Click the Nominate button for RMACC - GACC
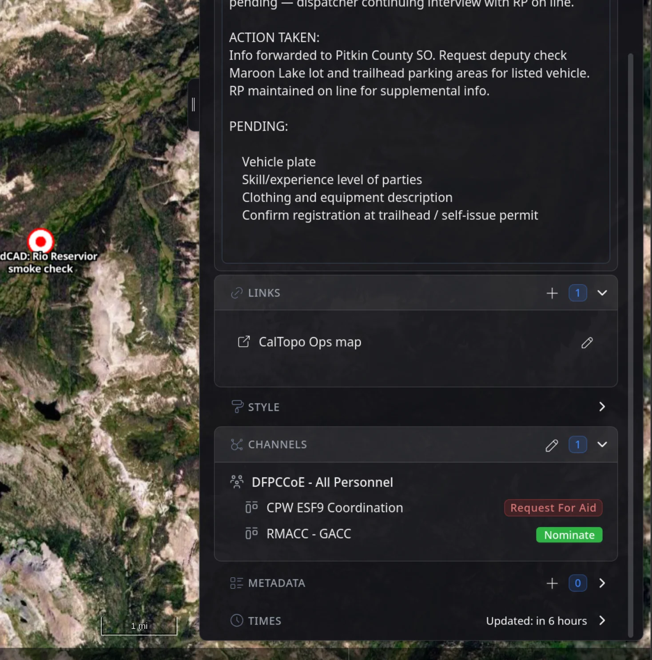This screenshot has width=652, height=660. click(569, 535)
